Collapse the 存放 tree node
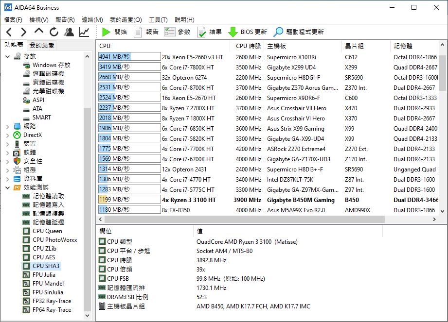 pyautogui.click(x=7, y=56)
